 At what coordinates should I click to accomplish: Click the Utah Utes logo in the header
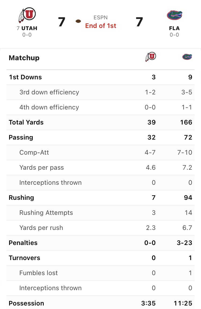tap(27, 15)
